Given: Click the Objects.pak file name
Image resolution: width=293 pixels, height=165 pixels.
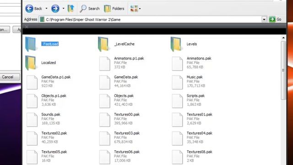Looking at the screenshot, I should point(124,96).
